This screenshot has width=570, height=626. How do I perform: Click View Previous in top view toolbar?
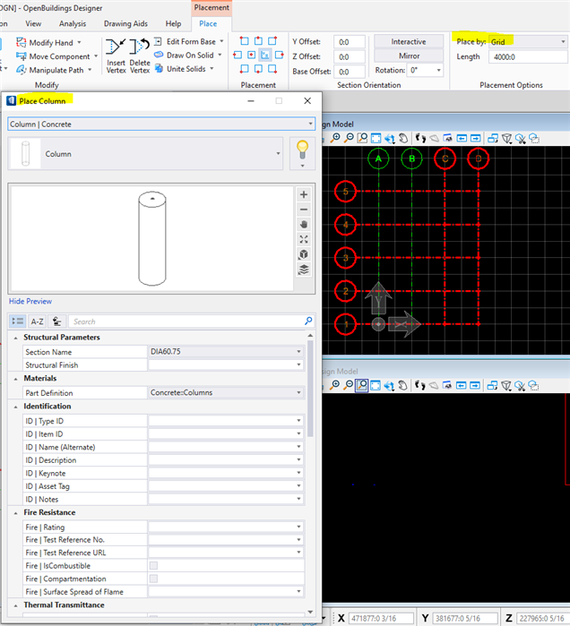[462, 138]
